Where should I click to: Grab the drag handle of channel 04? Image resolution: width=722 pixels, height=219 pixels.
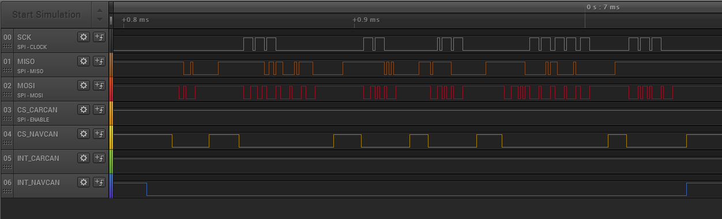pyautogui.click(x=7, y=144)
